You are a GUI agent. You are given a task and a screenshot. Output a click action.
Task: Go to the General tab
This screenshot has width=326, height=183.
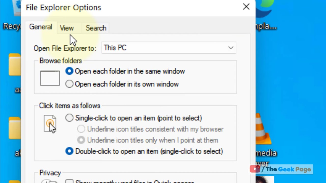coord(41,27)
